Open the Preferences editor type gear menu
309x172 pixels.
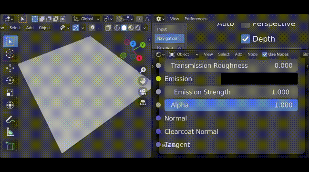click(x=160, y=19)
